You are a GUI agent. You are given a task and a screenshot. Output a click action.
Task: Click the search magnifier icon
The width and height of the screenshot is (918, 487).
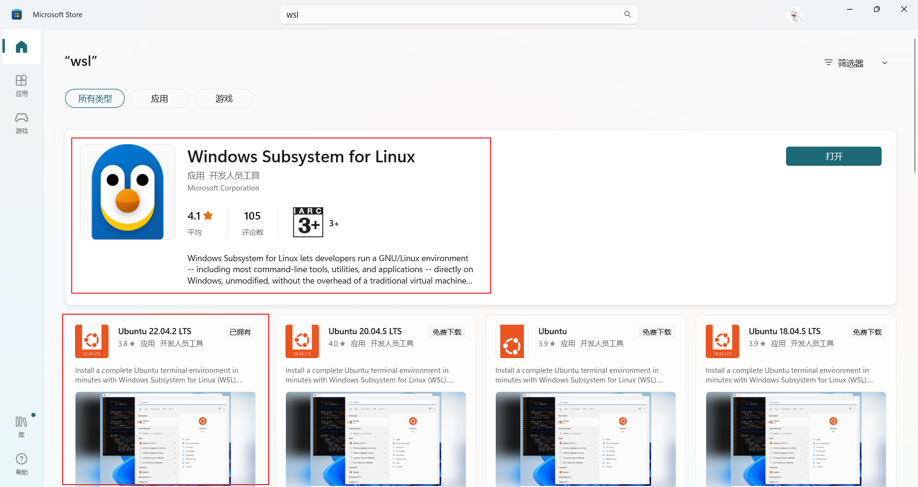(627, 14)
